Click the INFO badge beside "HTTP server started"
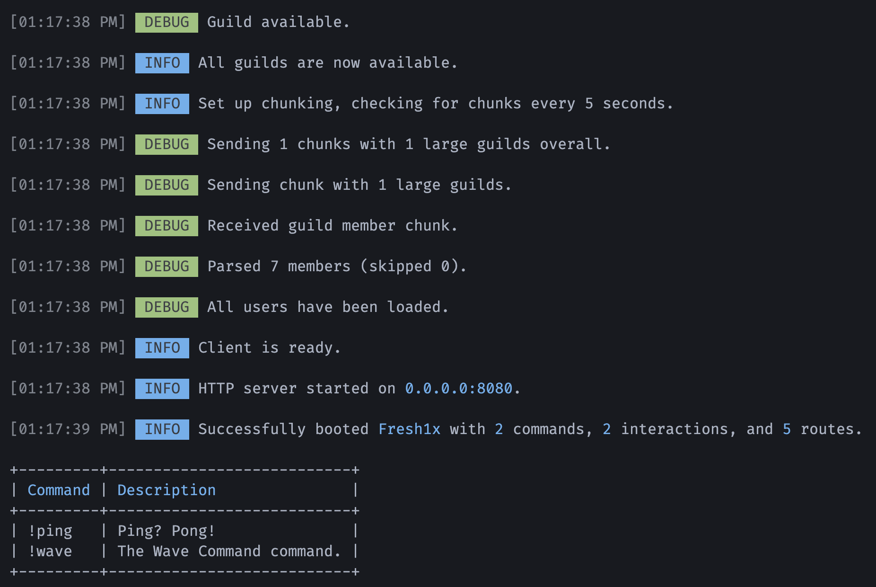876x587 pixels. tap(162, 389)
